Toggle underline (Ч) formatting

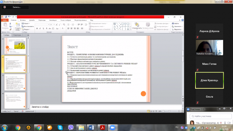point(43,28)
